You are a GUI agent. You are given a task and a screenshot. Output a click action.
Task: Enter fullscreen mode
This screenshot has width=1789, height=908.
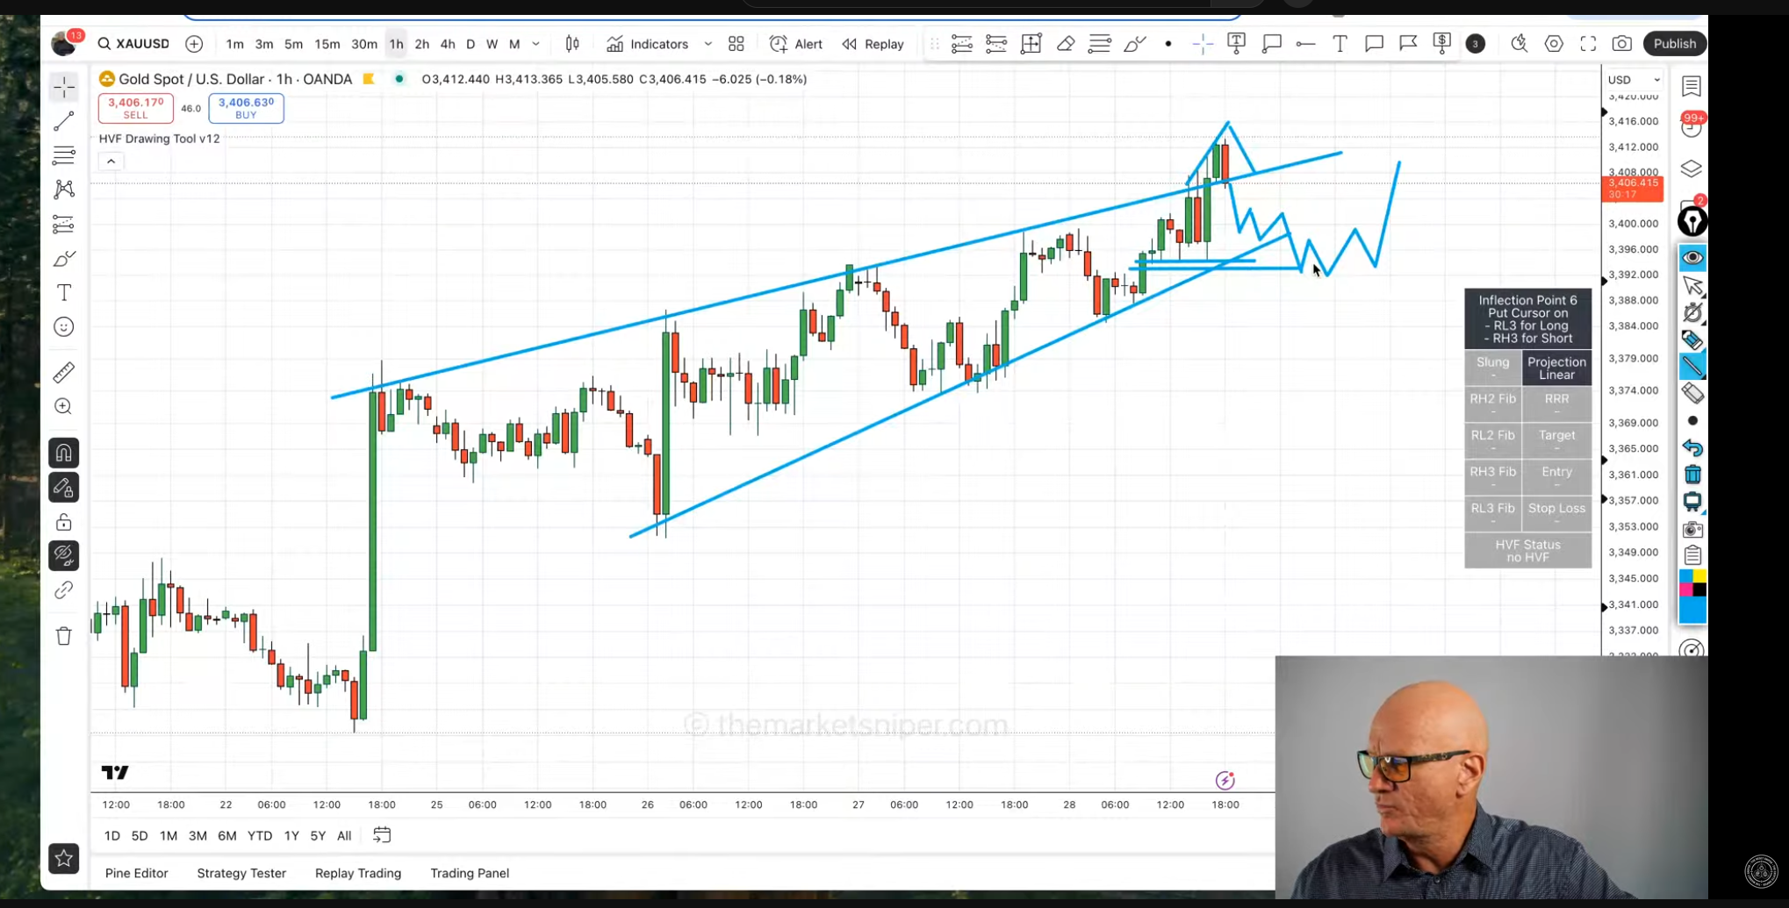click(x=1588, y=44)
